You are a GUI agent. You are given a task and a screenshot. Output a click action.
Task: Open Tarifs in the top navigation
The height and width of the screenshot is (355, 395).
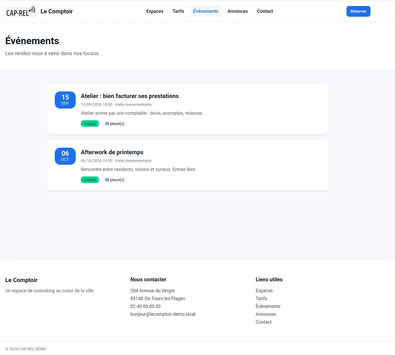click(x=178, y=11)
